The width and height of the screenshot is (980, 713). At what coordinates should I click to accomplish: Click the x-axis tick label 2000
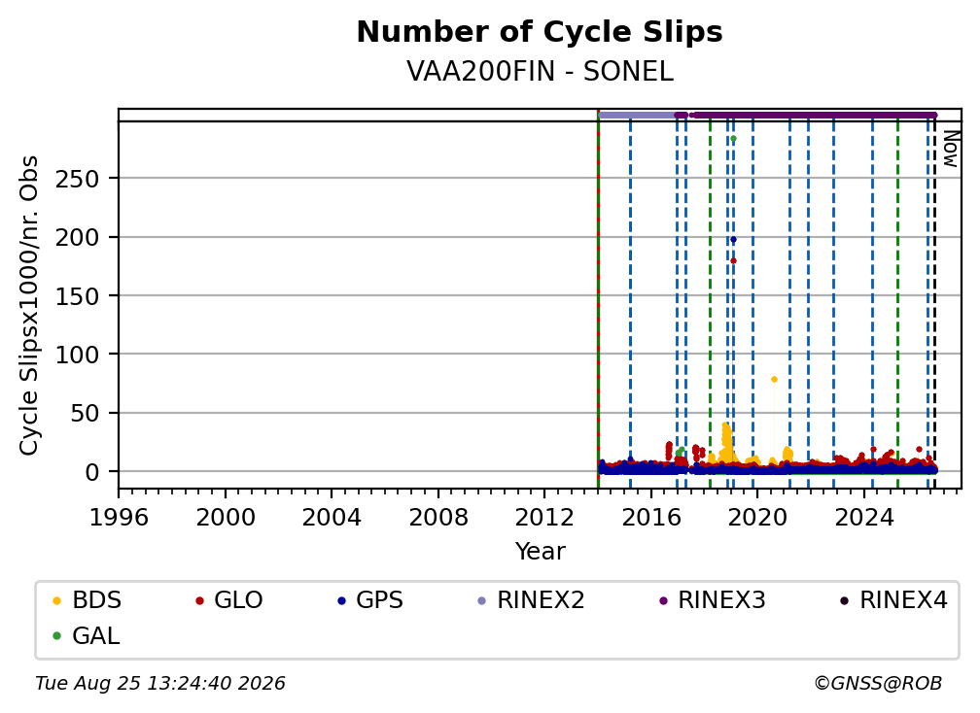(x=225, y=518)
